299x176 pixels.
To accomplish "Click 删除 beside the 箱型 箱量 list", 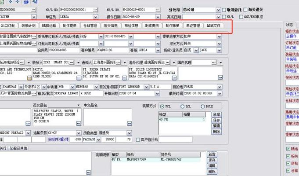I will (x=216, y=132).
